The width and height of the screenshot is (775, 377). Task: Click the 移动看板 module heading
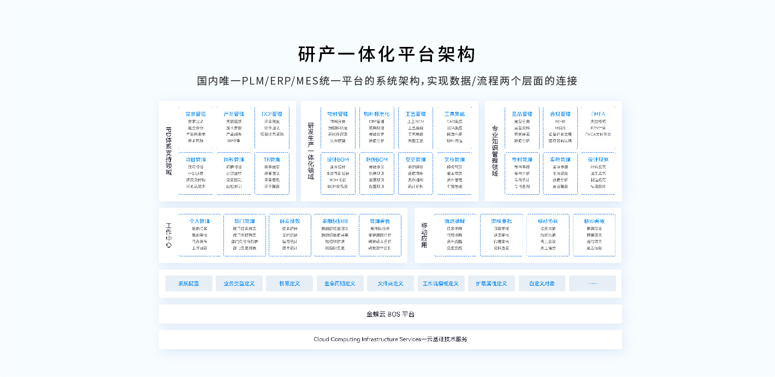pyautogui.click(x=594, y=221)
